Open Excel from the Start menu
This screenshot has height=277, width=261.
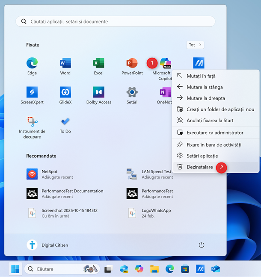coord(99,66)
